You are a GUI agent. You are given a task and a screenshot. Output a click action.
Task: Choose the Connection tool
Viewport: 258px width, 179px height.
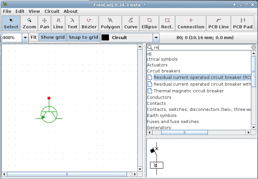click(191, 23)
